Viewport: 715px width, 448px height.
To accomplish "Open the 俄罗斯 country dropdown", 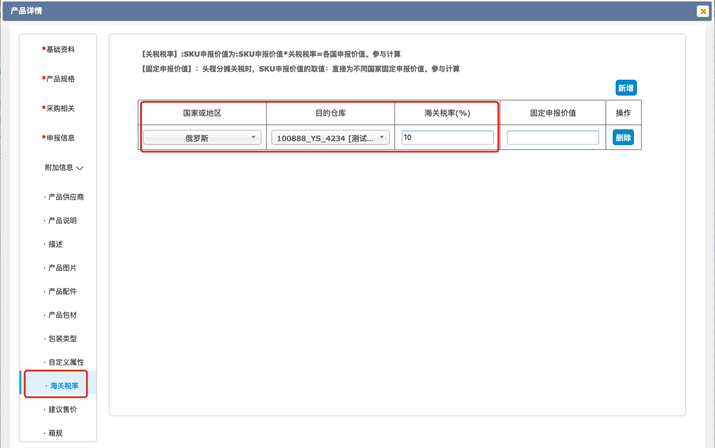I will tap(202, 138).
